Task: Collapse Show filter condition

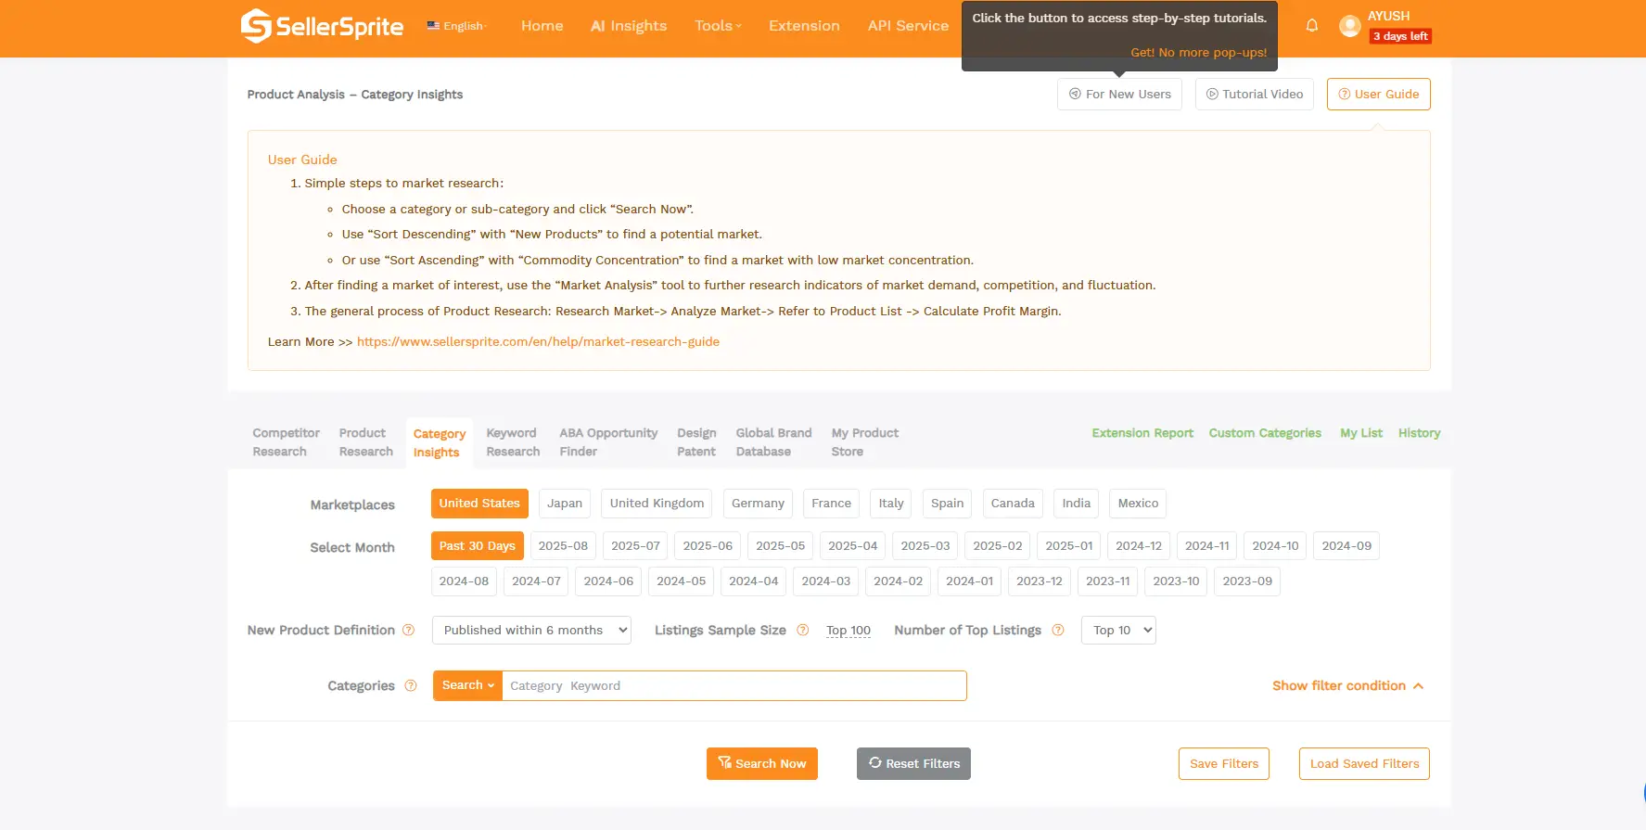Action: (x=1347, y=686)
